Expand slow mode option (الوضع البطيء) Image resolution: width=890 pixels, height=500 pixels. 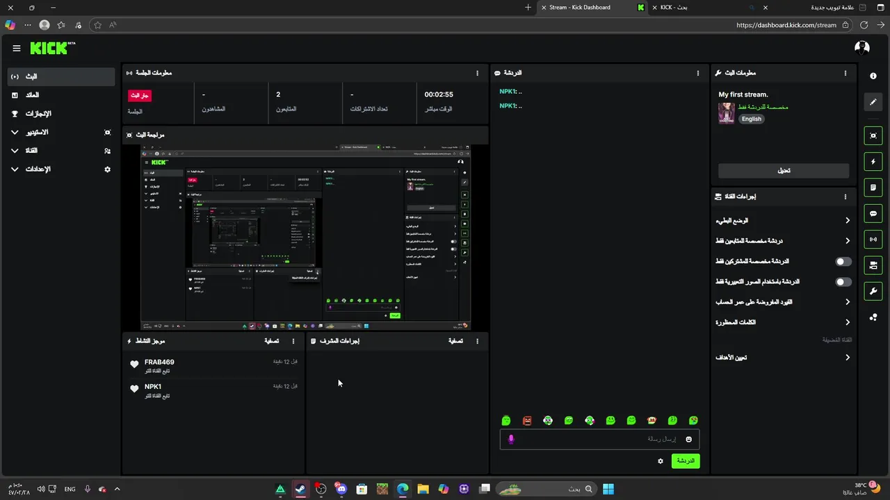pos(783,221)
